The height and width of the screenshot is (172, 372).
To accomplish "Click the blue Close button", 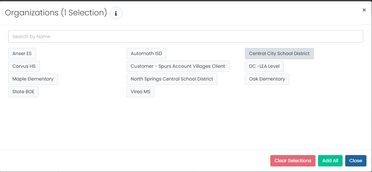I will coord(356,161).
